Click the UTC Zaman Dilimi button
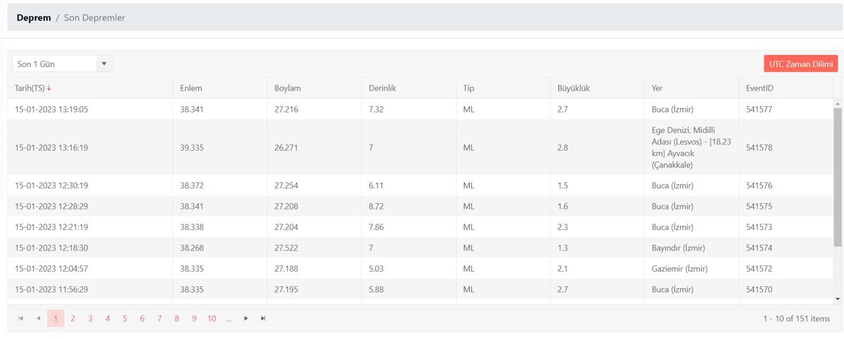The height and width of the screenshot is (339, 844). pyautogui.click(x=800, y=64)
